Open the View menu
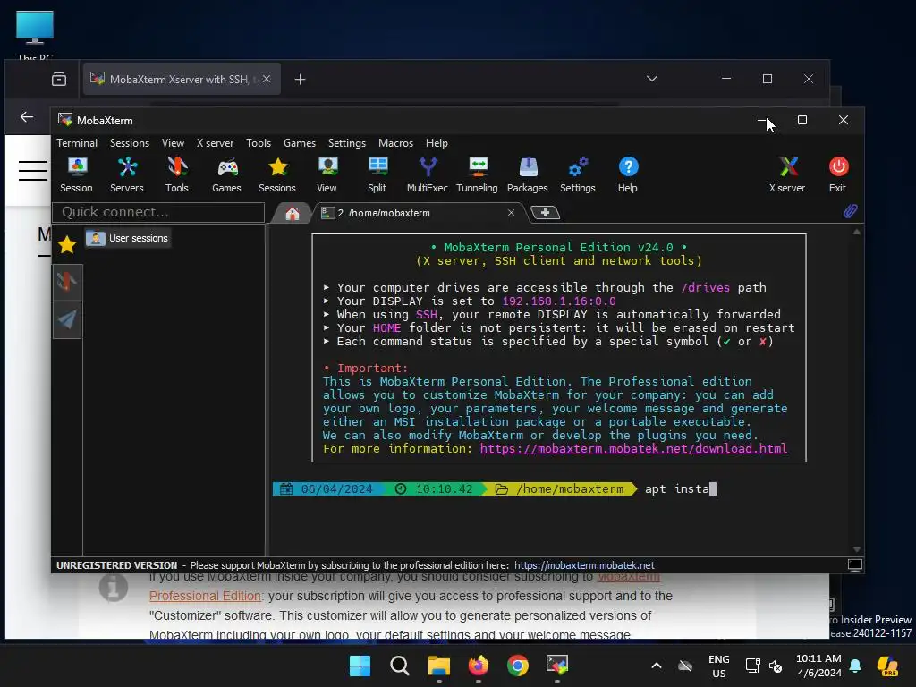Image resolution: width=916 pixels, height=687 pixels. click(x=173, y=143)
